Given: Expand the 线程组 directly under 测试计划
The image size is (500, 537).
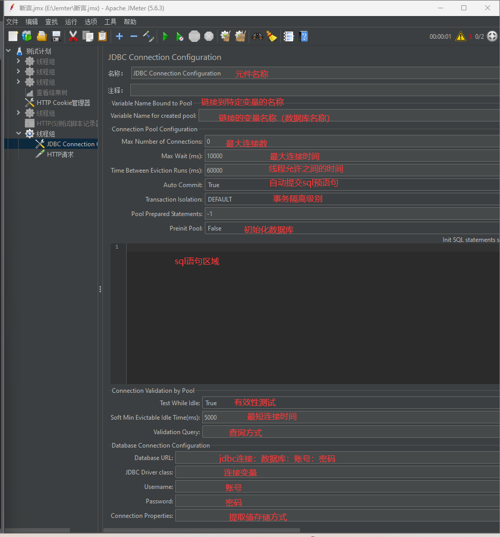Looking at the screenshot, I should (x=19, y=62).
